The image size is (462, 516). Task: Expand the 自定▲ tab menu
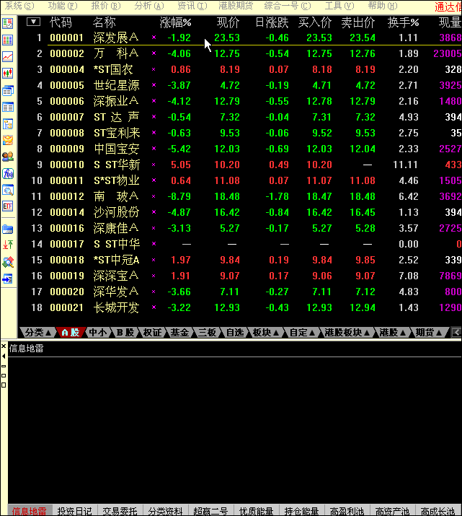click(x=302, y=333)
